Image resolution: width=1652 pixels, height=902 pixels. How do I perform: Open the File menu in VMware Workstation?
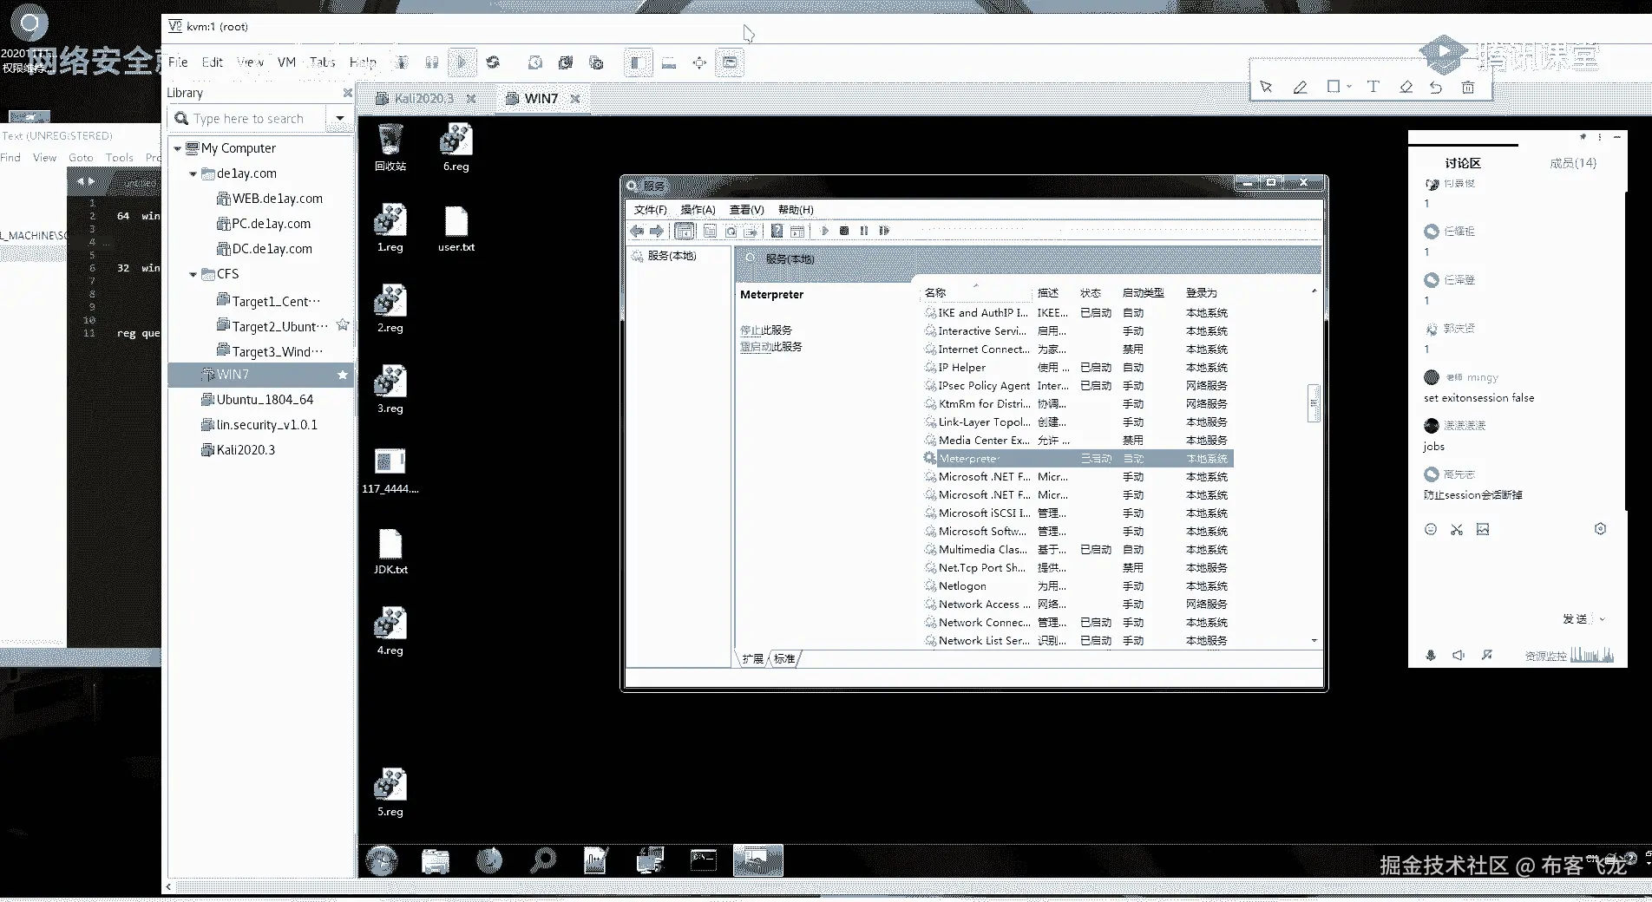coord(178,62)
